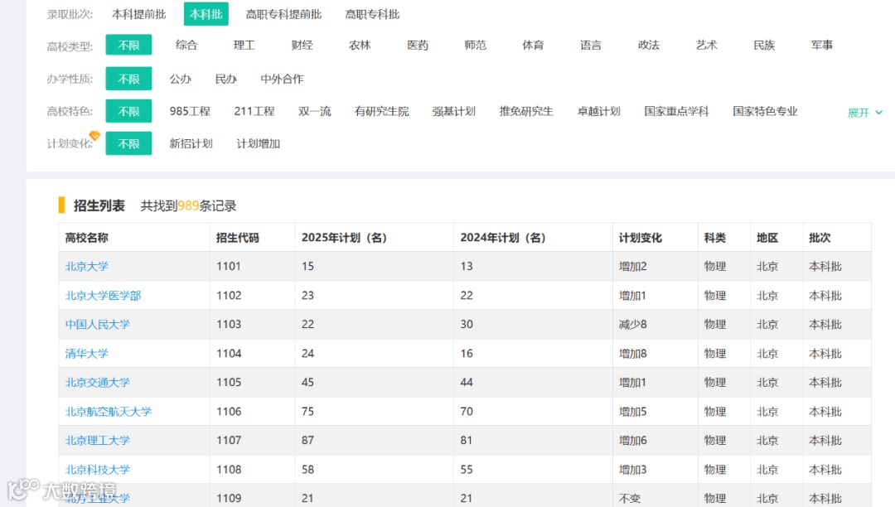Expand more features with 展开 chevron
This screenshot has width=895, height=507.
tap(865, 113)
